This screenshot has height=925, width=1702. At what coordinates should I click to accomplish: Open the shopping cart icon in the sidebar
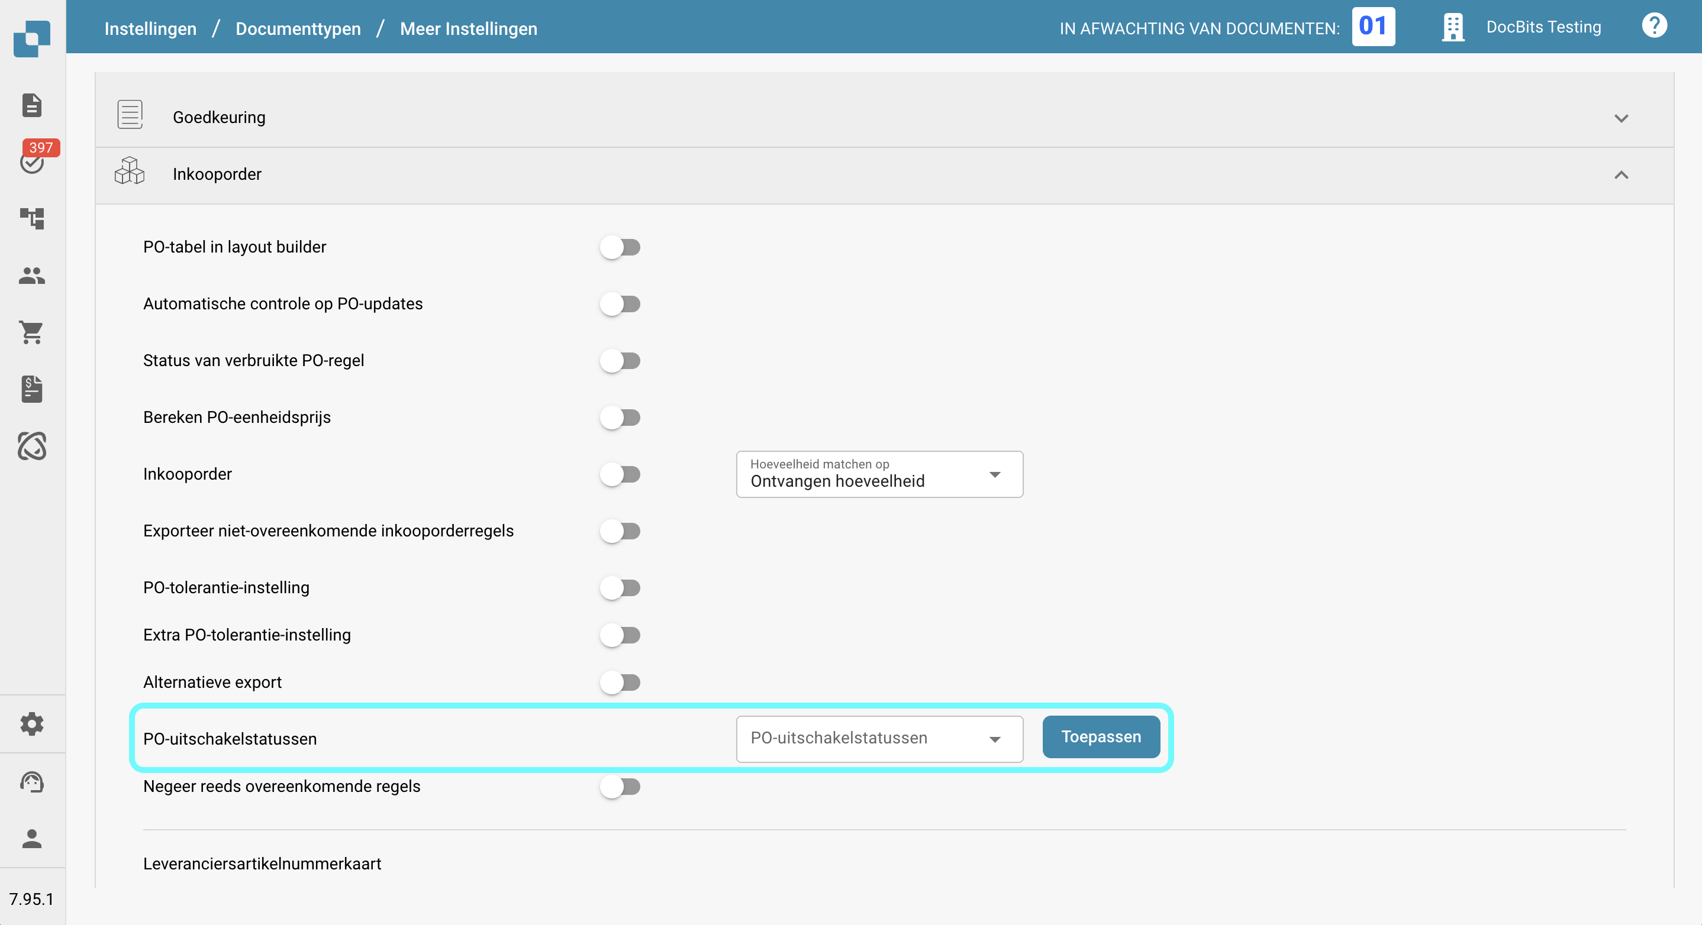[32, 332]
